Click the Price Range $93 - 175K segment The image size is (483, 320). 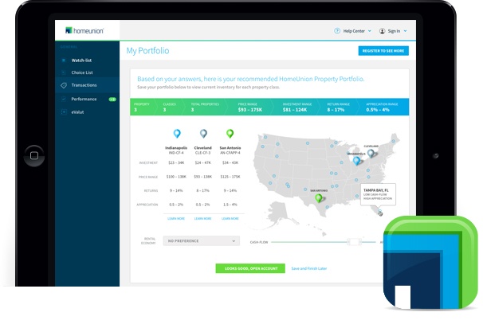(250, 107)
